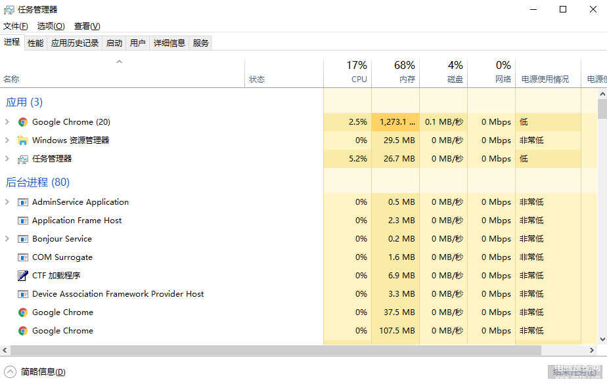Click the horizontal scrollbar right arrow
The width and height of the screenshot is (607, 386).
coord(591,351)
